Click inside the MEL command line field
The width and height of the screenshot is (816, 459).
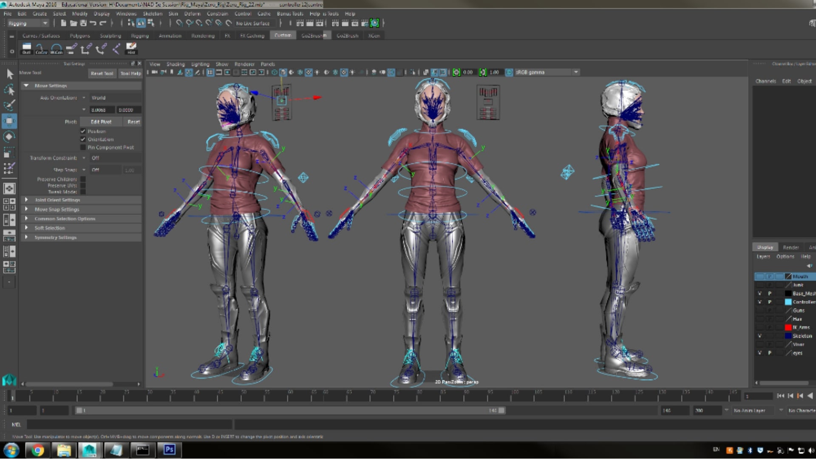click(127, 425)
